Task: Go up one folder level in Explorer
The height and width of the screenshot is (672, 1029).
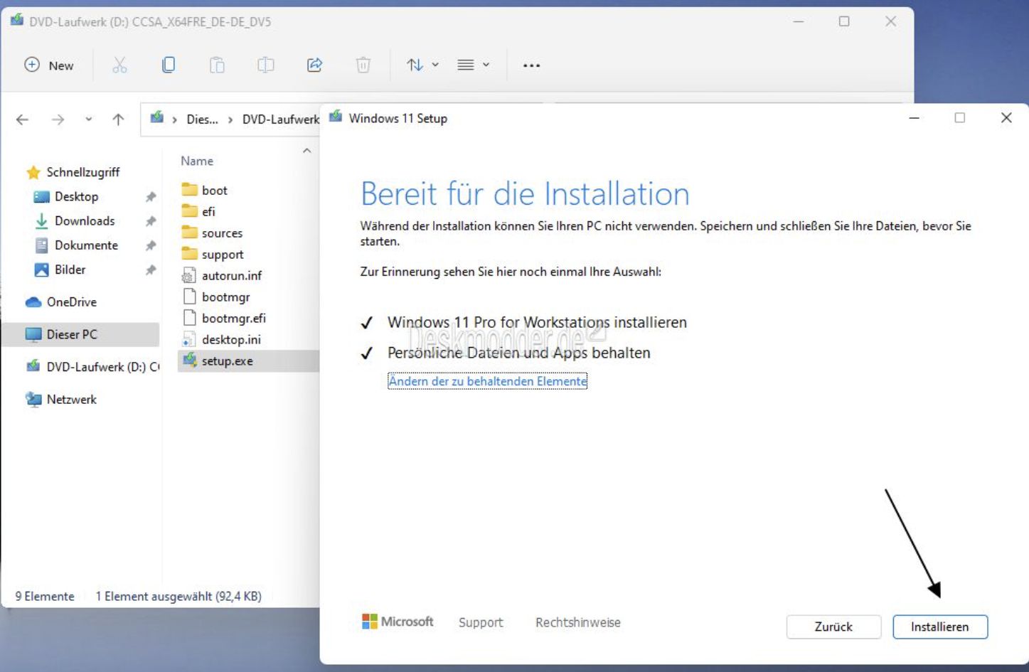Action: tap(118, 119)
